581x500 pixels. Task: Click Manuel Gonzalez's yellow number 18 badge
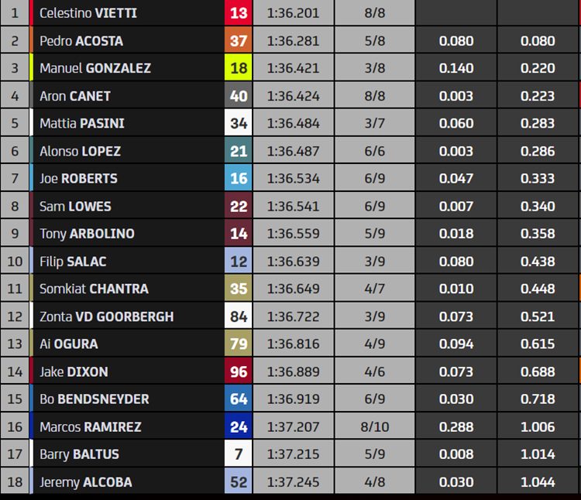point(239,68)
